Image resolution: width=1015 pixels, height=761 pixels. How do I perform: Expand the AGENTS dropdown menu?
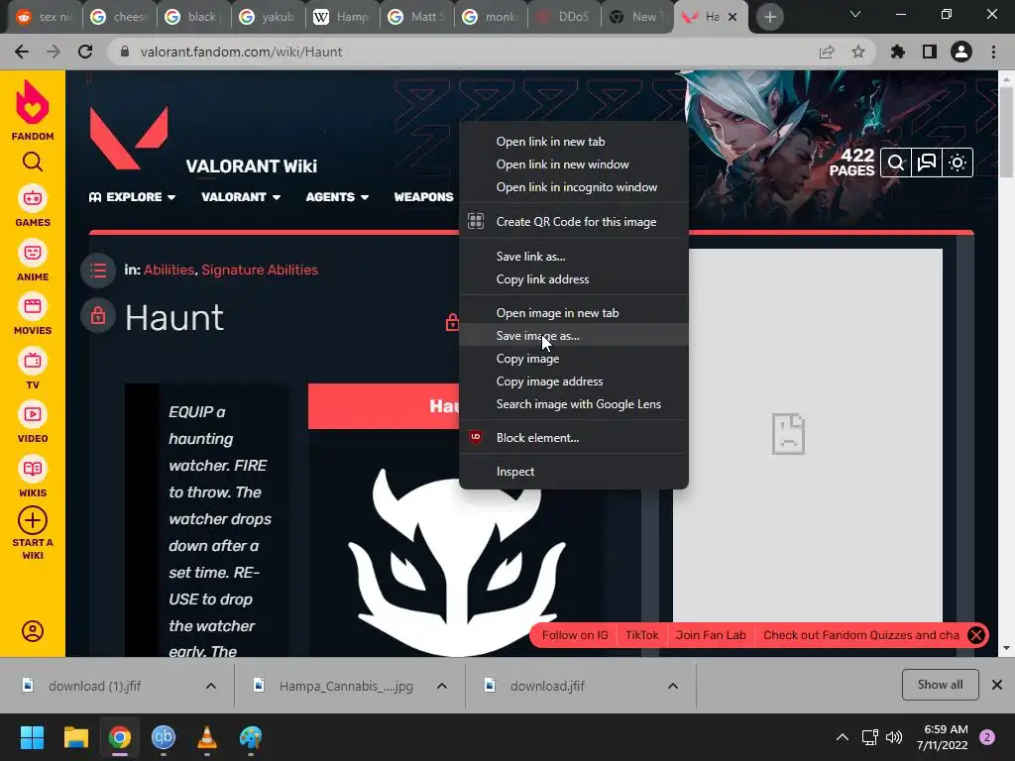point(337,197)
